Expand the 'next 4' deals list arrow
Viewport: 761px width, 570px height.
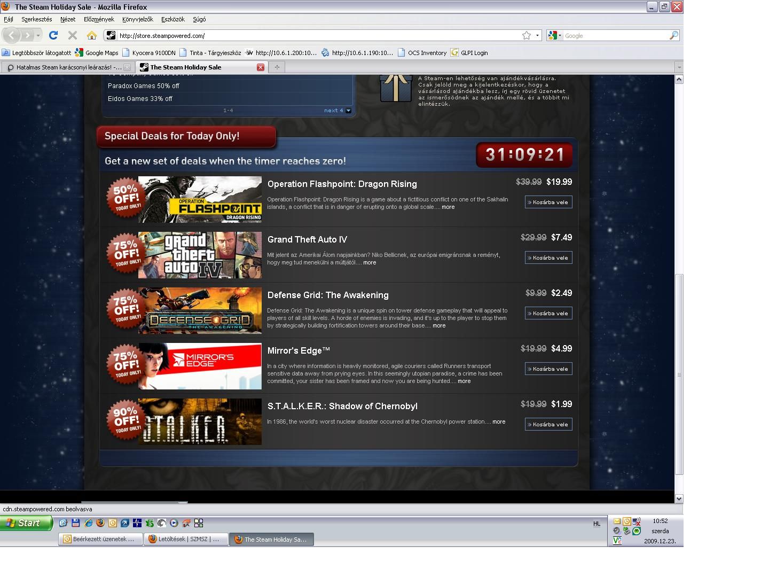[348, 111]
